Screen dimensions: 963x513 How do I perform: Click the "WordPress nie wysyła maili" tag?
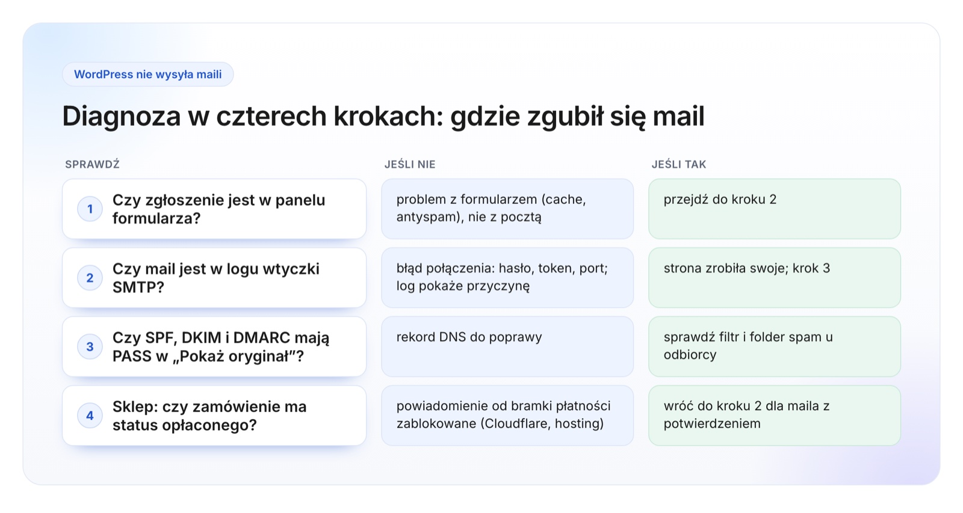point(148,74)
